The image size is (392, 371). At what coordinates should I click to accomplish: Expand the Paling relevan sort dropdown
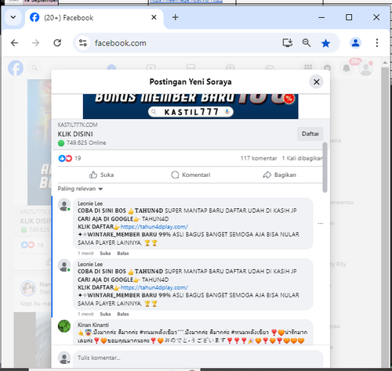[80, 189]
